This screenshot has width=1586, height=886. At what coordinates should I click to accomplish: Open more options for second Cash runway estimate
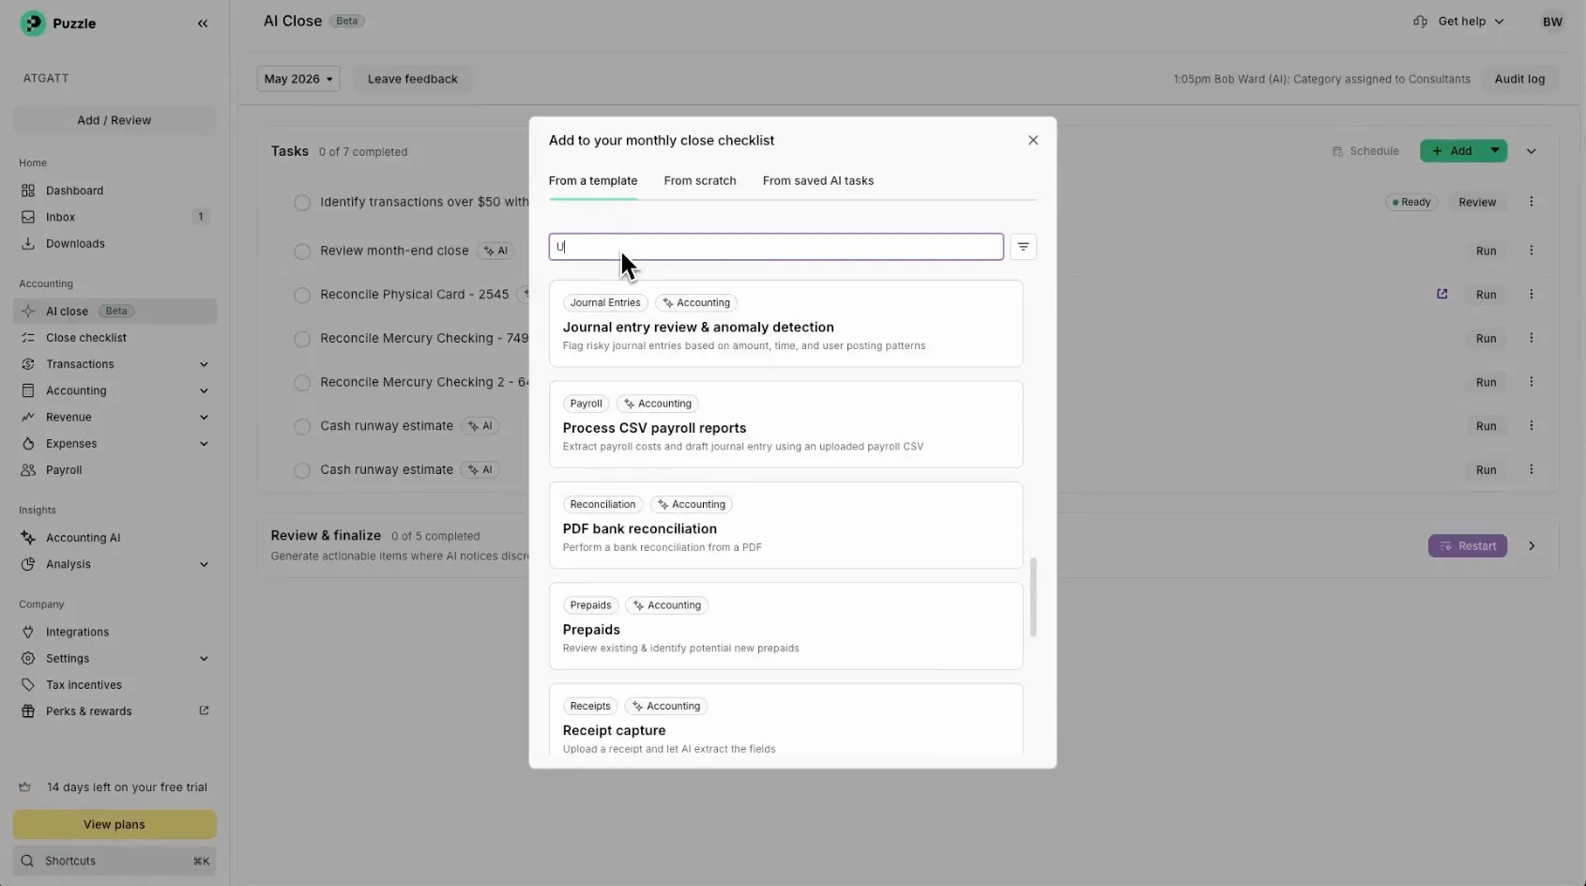pos(1532,469)
